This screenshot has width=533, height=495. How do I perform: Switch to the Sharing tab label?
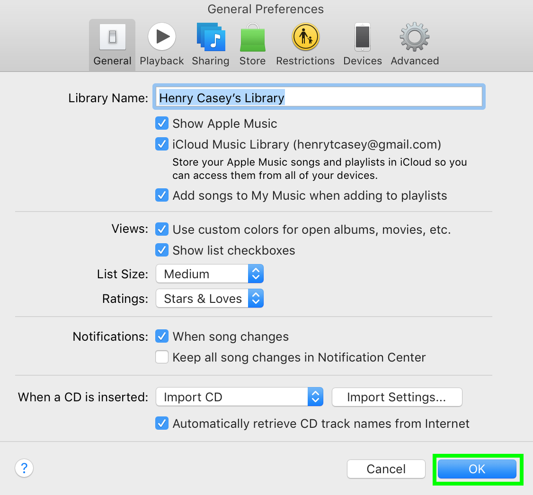click(x=211, y=61)
